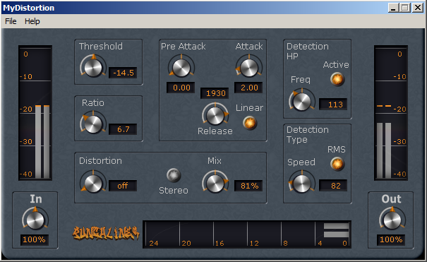Open the Help menu
This screenshot has width=427, height=262.
[x=32, y=21]
